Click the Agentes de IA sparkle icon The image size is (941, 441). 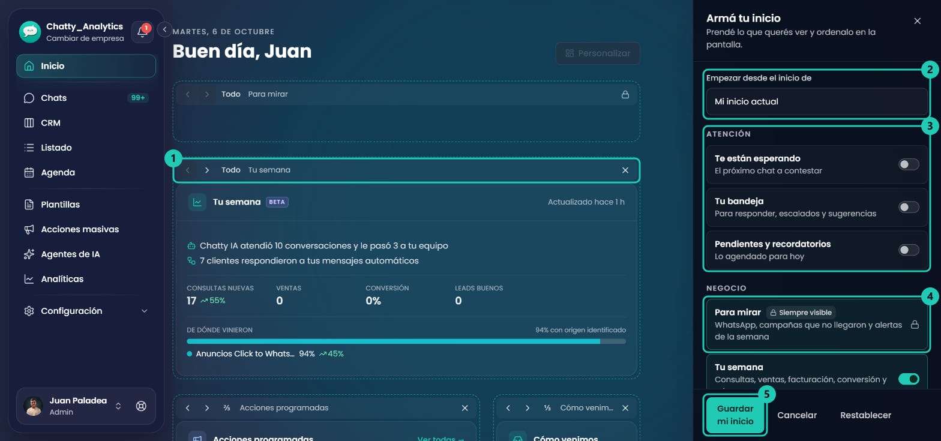point(29,254)
